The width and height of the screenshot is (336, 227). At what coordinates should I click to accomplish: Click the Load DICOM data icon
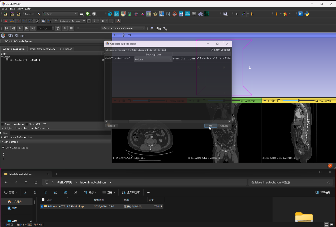point(12,14)
